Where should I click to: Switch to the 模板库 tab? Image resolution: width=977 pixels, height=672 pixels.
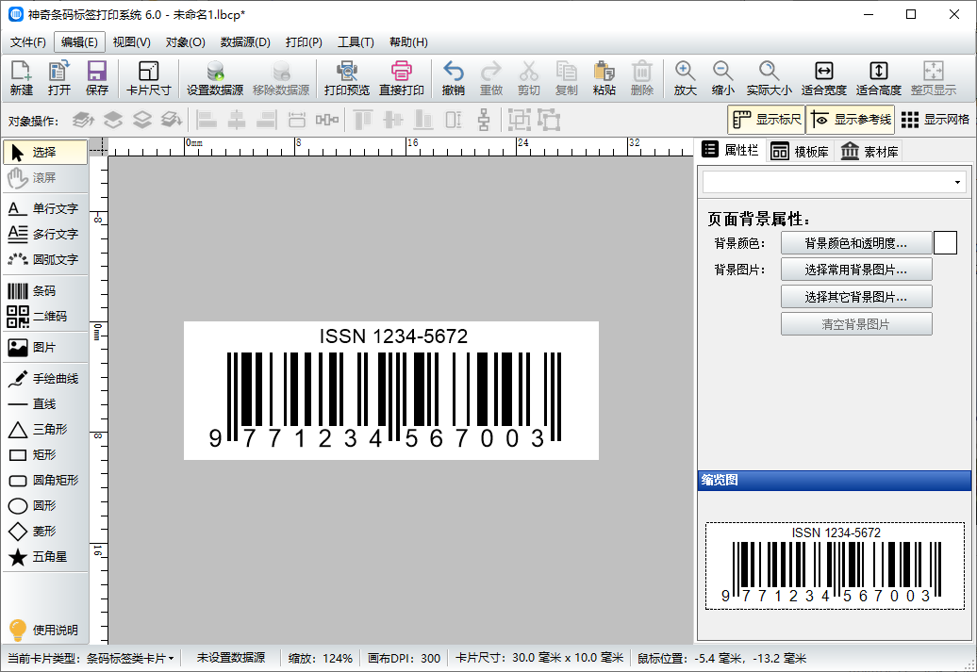[x=800, y=152]
